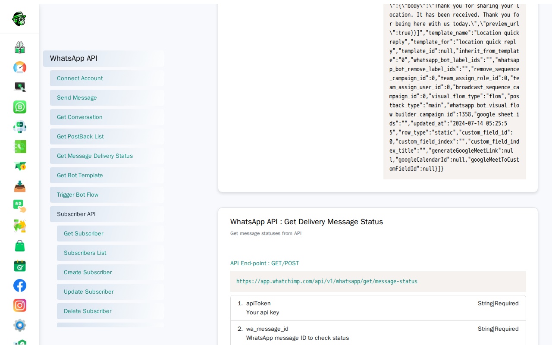552x345 pixels.
Task: Expand the Subscriber API submenu
Action: 107,214
